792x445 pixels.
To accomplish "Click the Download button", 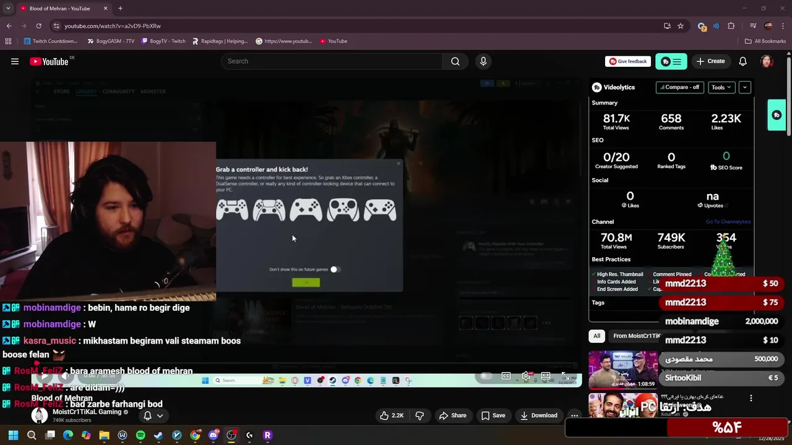I will pos(539,416).
